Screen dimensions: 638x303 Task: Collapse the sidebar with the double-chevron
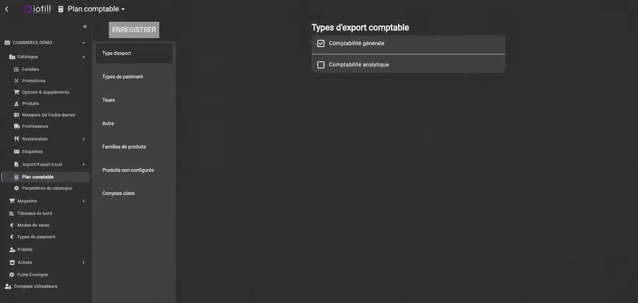tap(85, 27)
